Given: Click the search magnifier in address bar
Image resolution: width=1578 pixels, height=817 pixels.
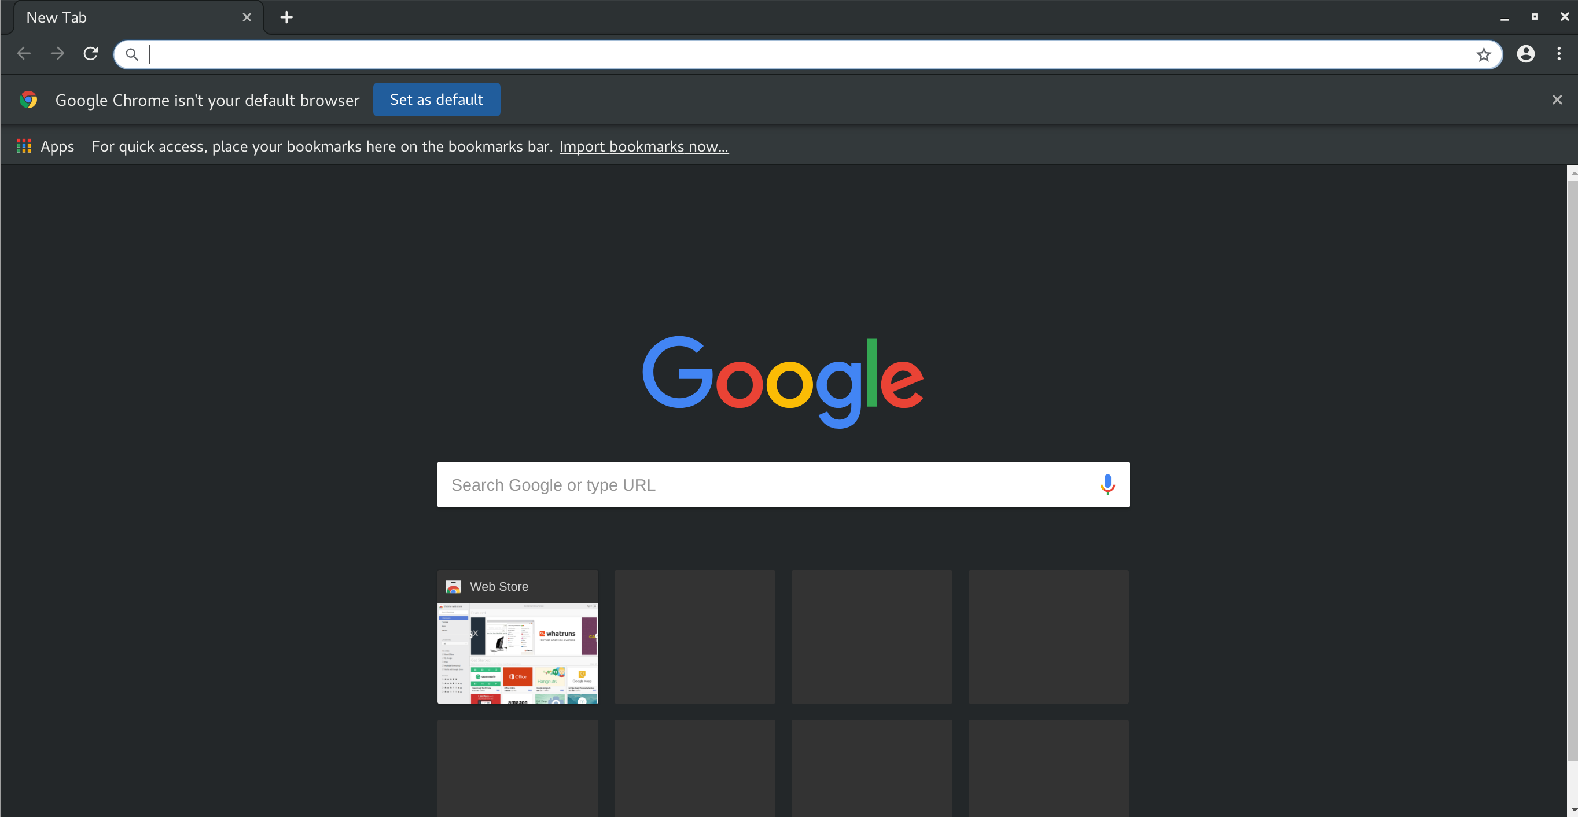Looking at the screenshot, I should (x=132, y=54).
